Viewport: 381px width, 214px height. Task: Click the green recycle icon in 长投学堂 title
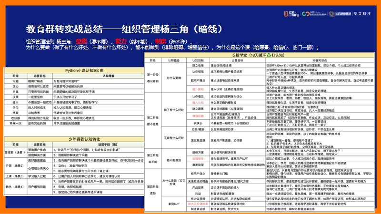[269, 55]
